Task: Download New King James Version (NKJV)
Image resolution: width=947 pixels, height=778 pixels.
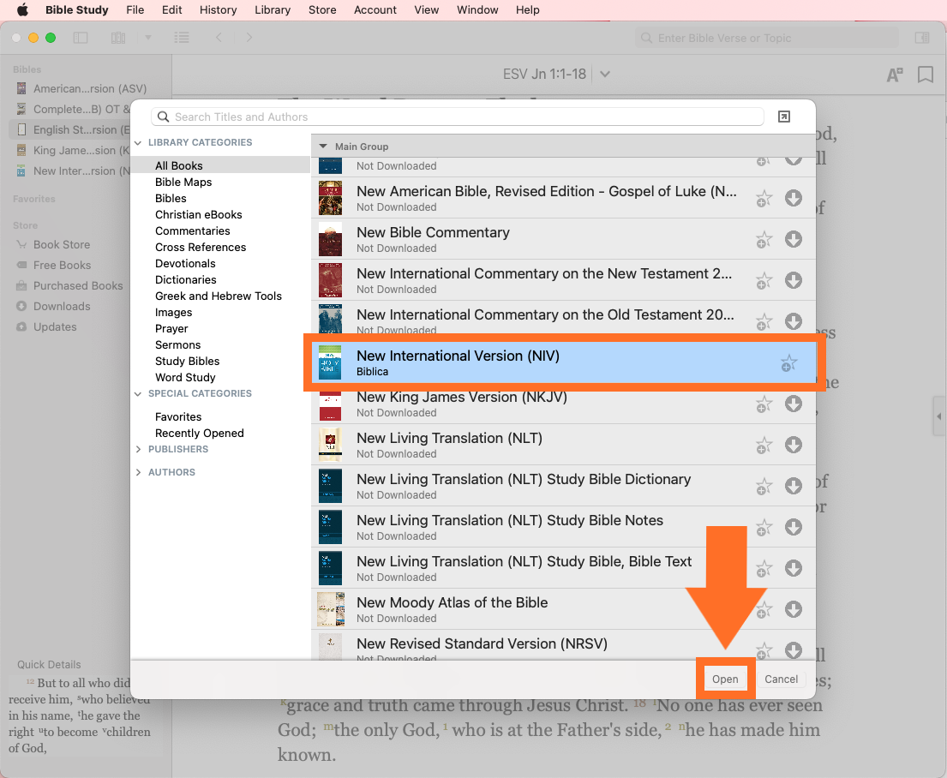Action: pos(793,404)
